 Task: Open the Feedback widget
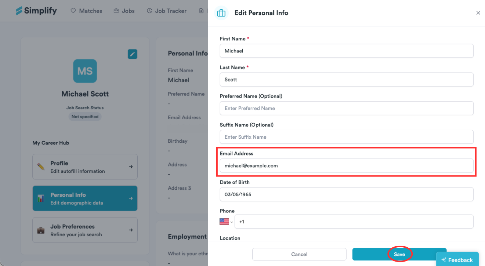tap(457, 260)
